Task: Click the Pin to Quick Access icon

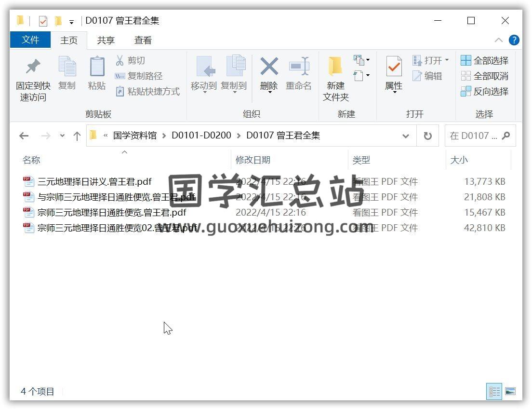Action: tap(33, 68)
